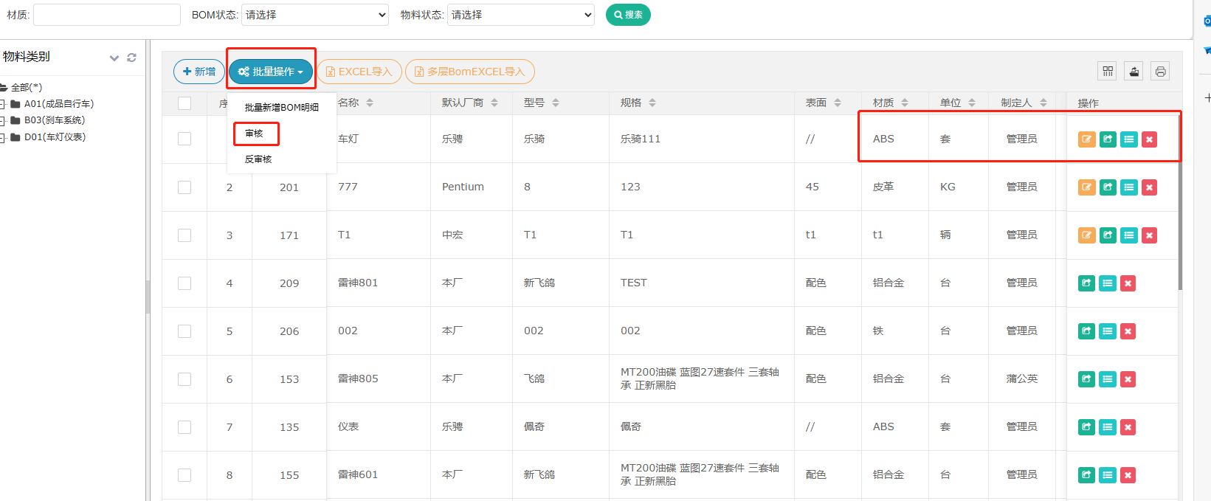Open the 物料状态 dropdown

pos(520,15)
